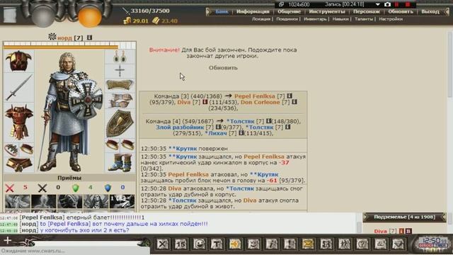This screenshot has width=453, height=255.
Task: Click the Diva name in the player list panel
Action: [380, 231]
